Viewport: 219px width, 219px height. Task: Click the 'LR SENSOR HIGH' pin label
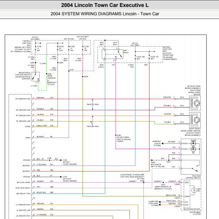point(23,216)
